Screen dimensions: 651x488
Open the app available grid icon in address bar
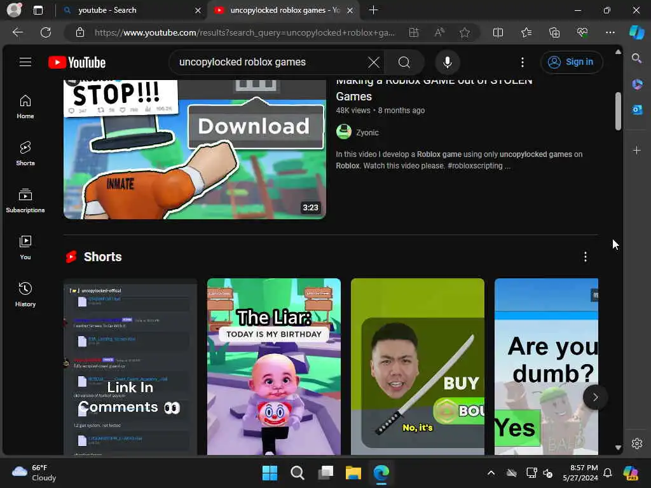point(413,32)
